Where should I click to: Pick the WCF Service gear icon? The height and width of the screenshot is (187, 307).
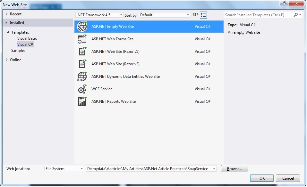pos(82,89)
